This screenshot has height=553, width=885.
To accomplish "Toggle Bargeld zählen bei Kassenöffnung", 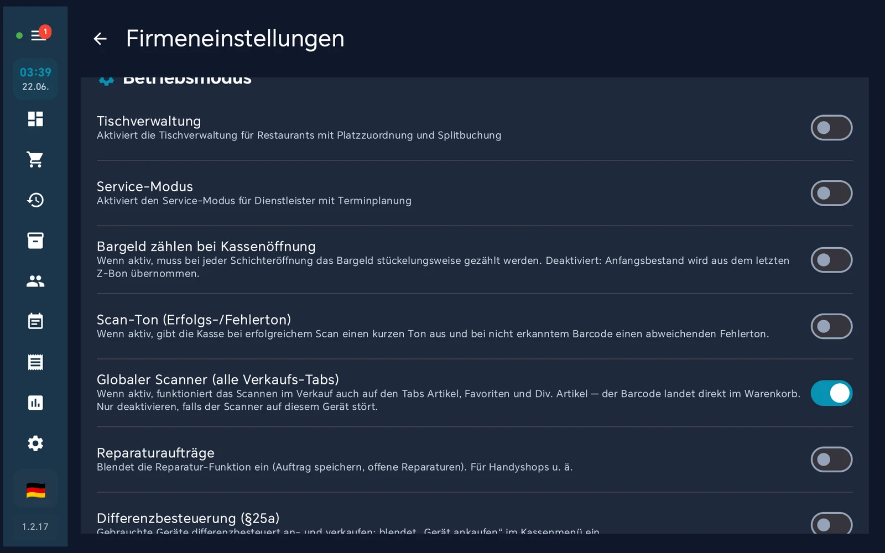I will (831, 260).
